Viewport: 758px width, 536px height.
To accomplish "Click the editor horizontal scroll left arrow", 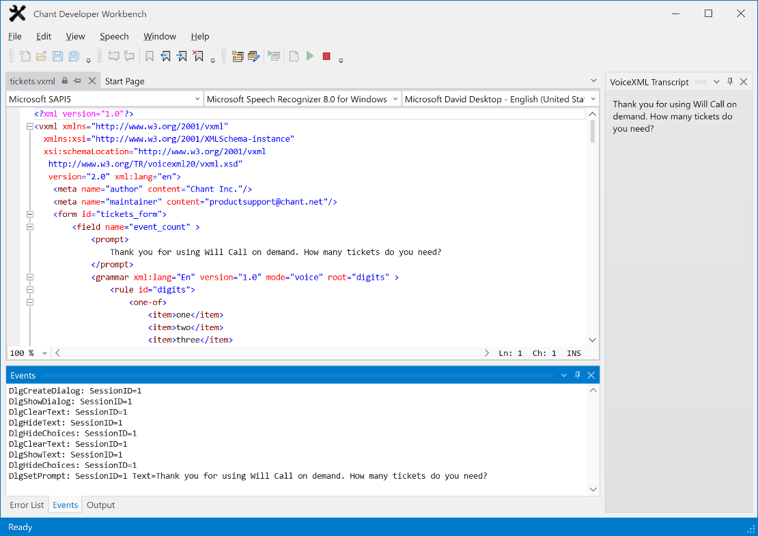I will (x=57, y=353).
